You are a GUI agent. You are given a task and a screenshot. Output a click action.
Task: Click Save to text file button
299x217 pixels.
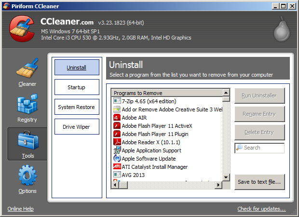coord(259,182)
